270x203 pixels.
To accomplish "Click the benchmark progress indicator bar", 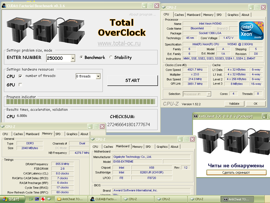I will pos(81,101).
